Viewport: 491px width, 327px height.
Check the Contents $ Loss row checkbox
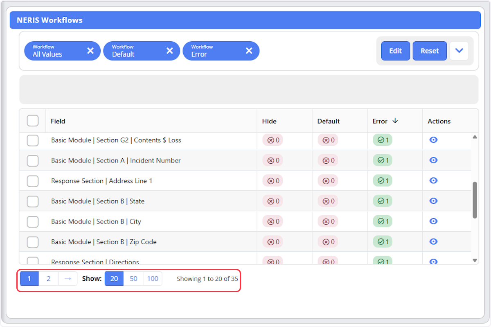33,140
